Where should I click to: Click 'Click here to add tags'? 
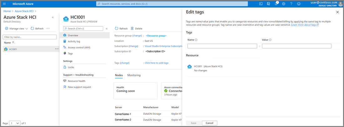tap(157, 63)
